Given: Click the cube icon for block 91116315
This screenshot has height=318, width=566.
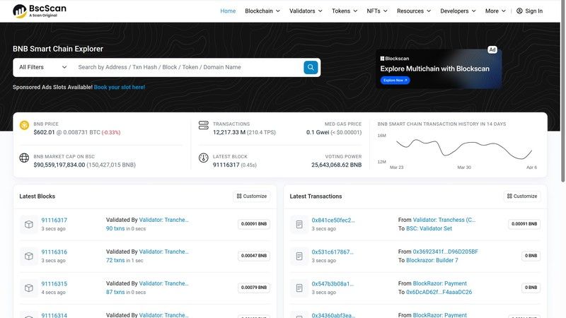Looking at the screenshot, I should pos(29,288).
